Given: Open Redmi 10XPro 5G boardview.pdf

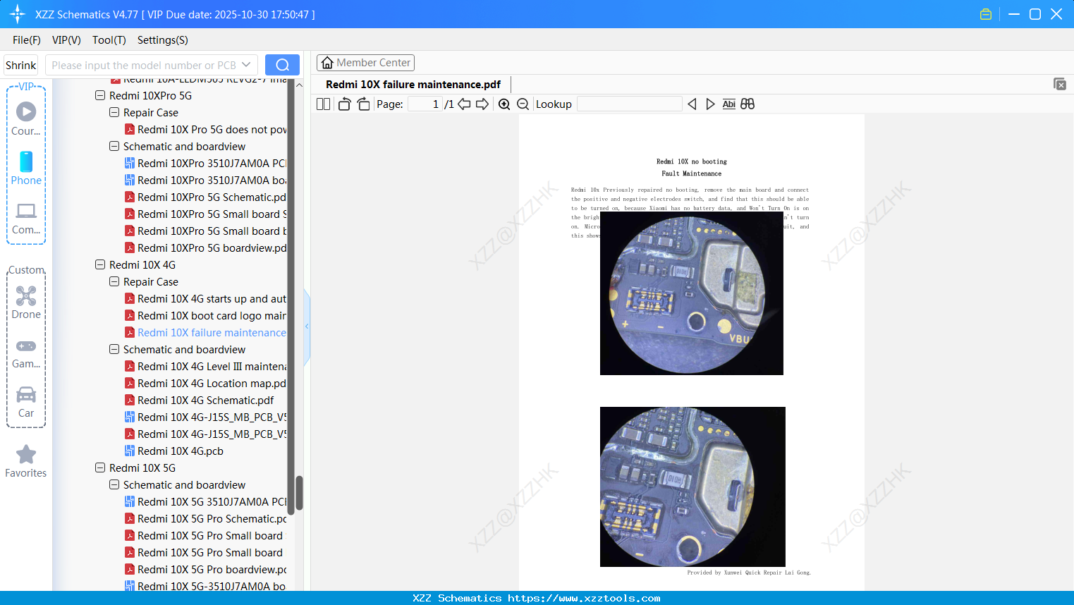Looking at the screenshot, I should coord(205,248).
